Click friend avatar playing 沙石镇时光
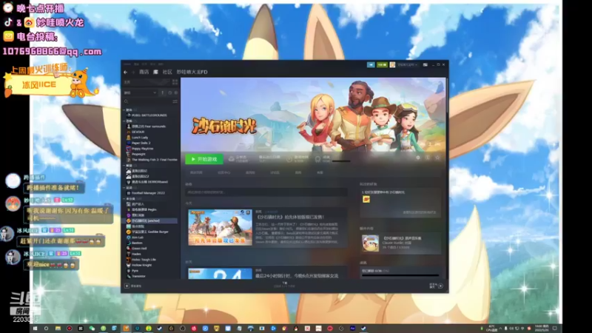This screenshot has width=592, height=333. point(366,199)
